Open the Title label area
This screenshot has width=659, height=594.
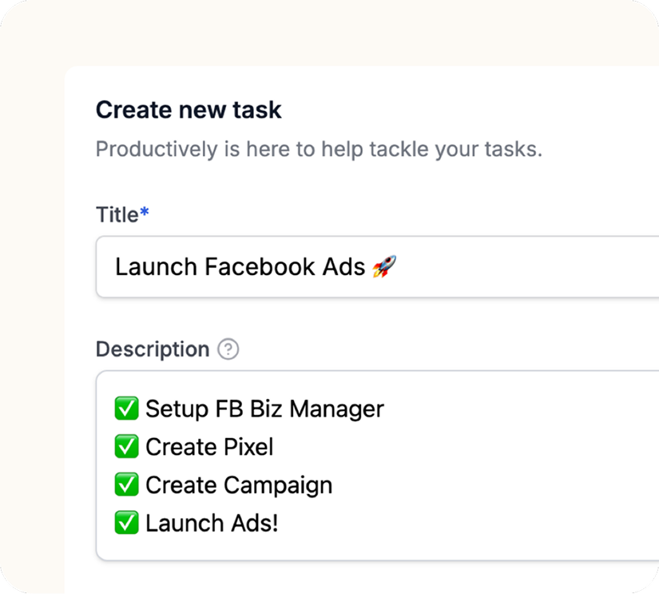click(116, 214)
